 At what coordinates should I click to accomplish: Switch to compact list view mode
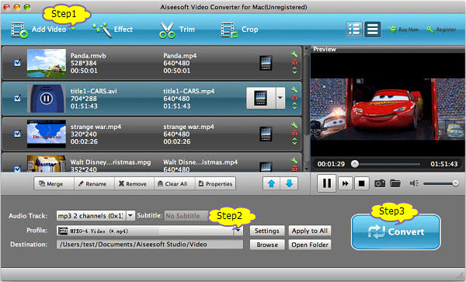point(372,30)
